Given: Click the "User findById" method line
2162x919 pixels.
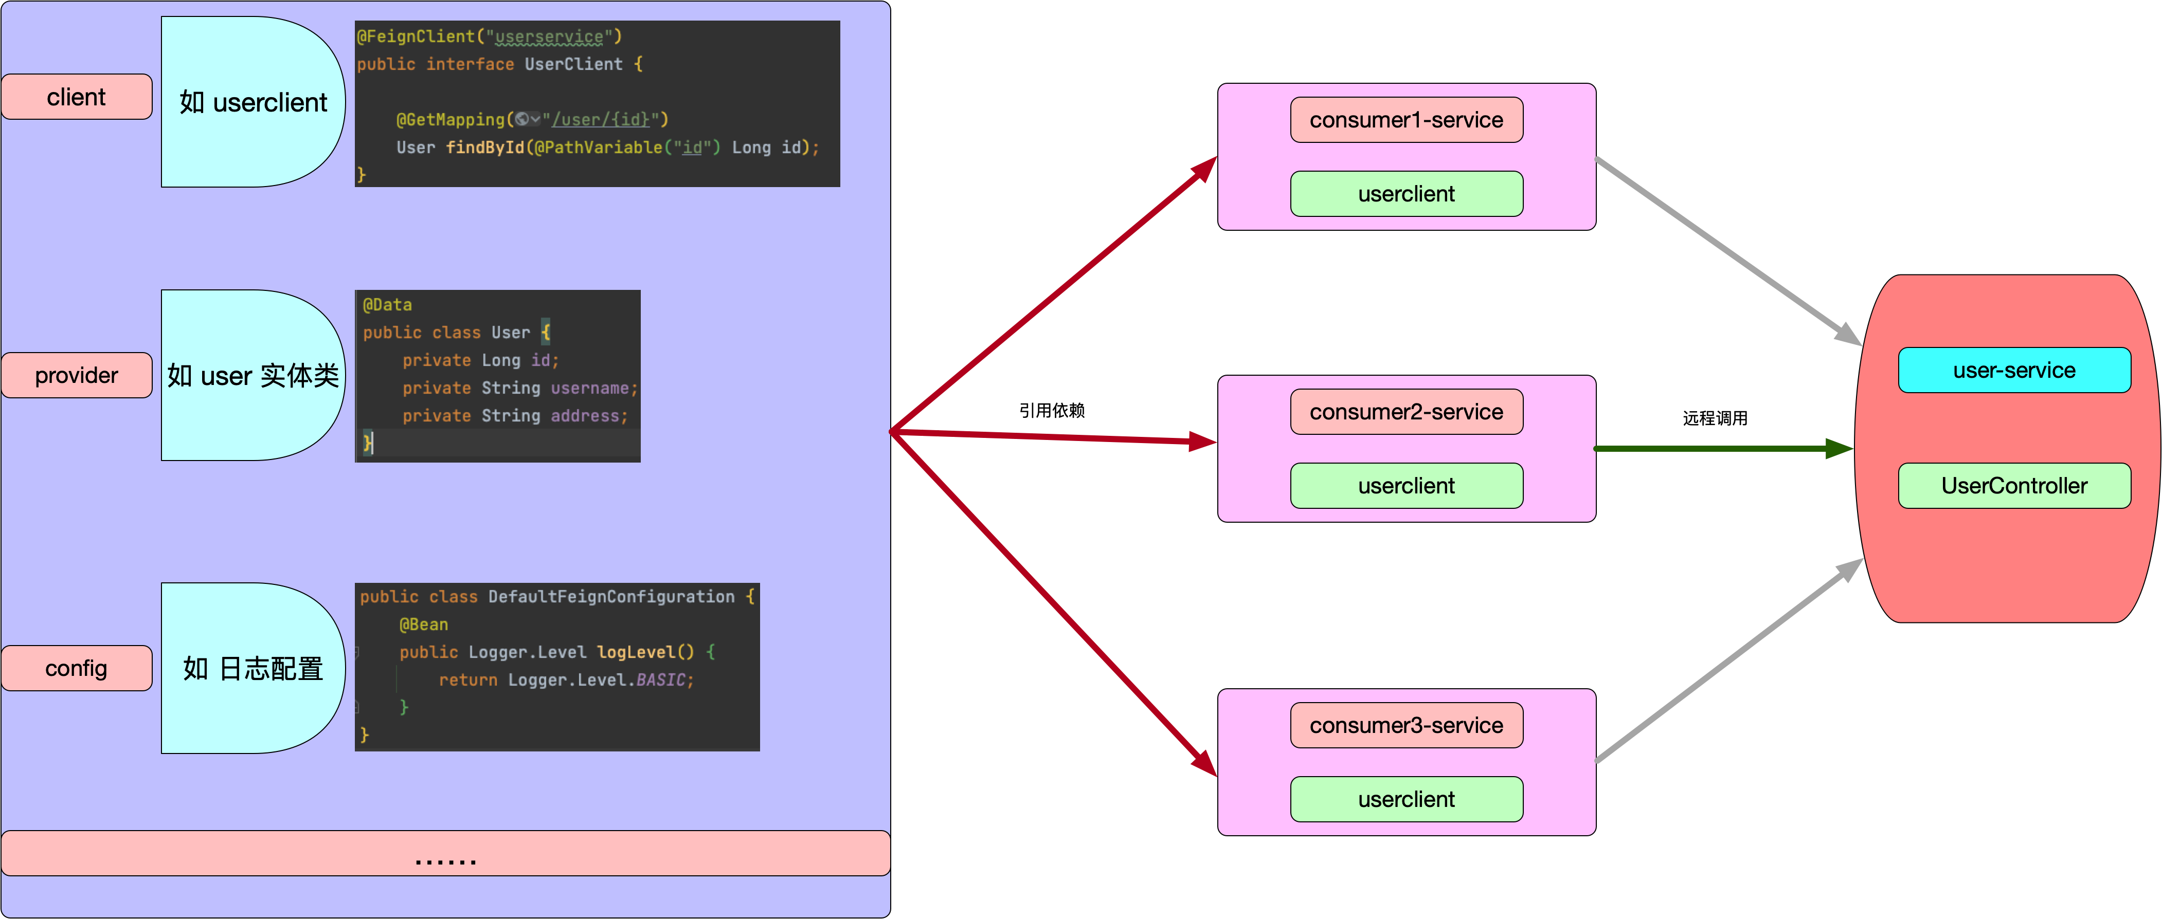Looking at the screenshot, I should click(x=608, y=146).
